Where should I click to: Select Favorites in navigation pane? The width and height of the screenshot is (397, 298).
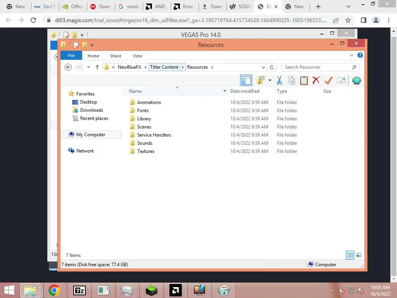coord(85,94)
